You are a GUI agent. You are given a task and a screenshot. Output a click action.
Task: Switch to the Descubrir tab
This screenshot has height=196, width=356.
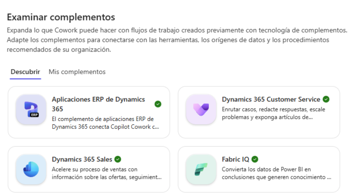pyautogui.click(x=26, y=72)
